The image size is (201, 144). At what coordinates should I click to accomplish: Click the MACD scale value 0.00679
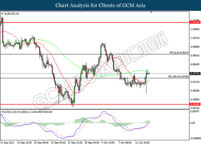(x=195, y=111)
